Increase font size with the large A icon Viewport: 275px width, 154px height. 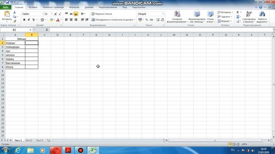point(55,14)
